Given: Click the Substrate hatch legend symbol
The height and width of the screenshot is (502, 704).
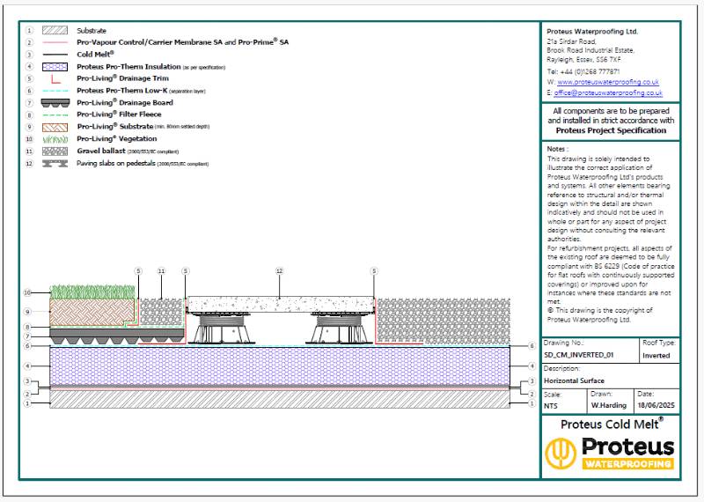Looking at the screenshot, I should (55, 31).
